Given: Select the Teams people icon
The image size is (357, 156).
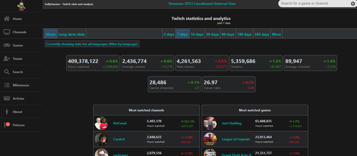Looking at the screenshot, I should [7, 59].
